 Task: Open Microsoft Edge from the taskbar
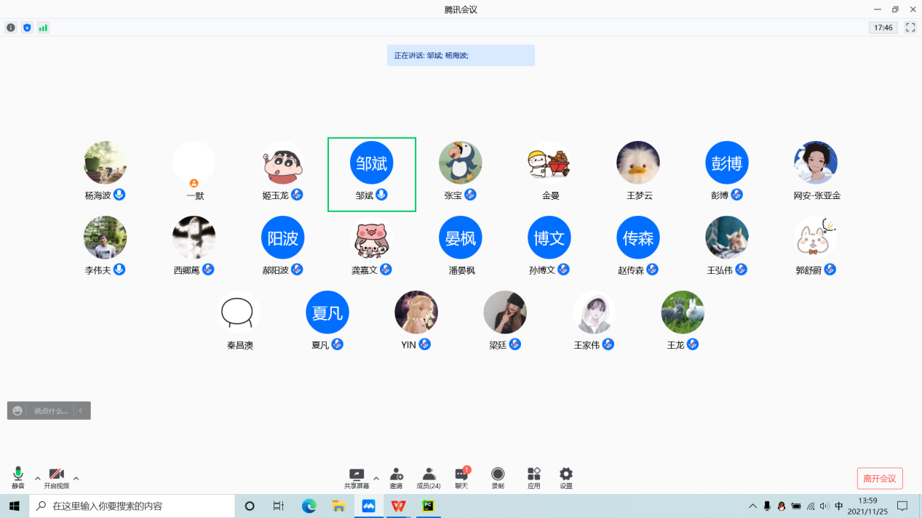coord(309,506)
